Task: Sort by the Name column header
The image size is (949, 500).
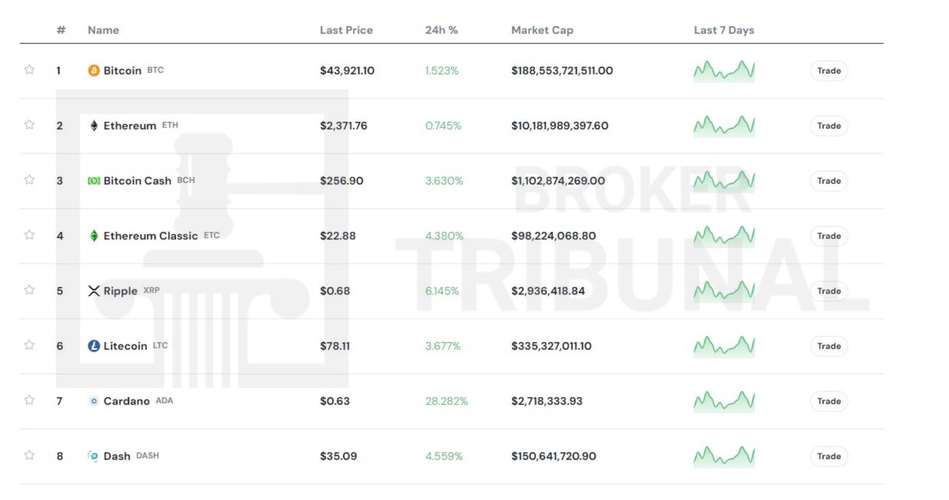Action: tap(104, 30)
